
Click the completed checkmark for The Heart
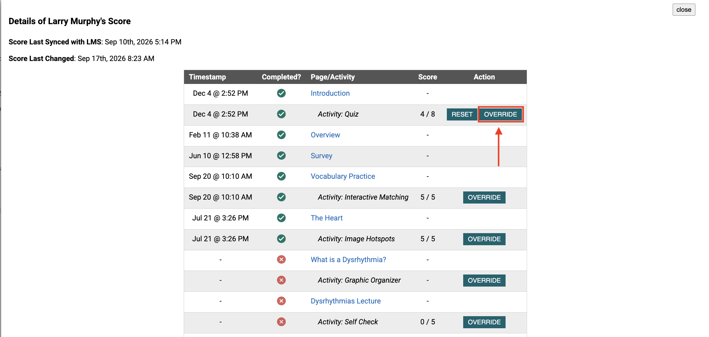tap(281, 218)
